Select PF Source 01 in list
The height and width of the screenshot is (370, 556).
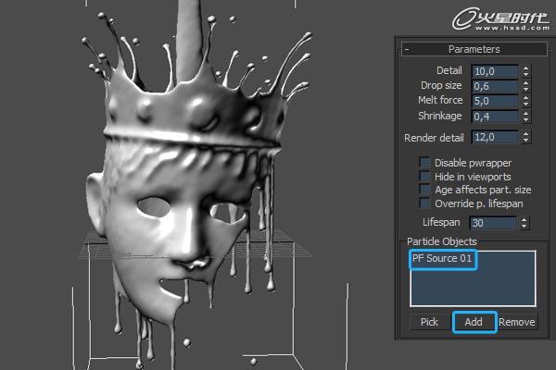point(443,259)
